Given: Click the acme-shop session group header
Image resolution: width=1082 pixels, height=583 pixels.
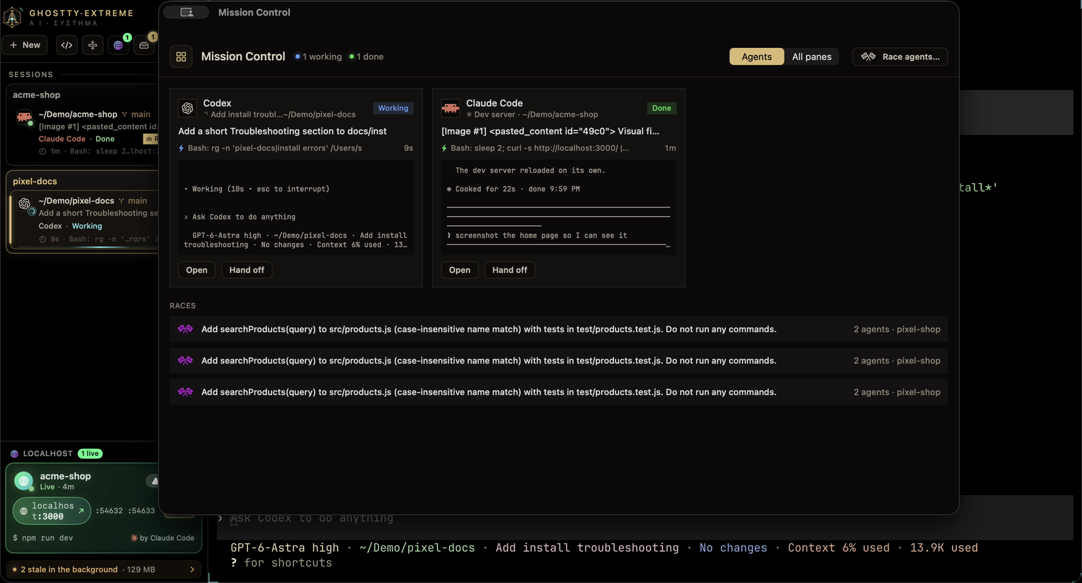Looking at the screenshot, I should (37, 95).
